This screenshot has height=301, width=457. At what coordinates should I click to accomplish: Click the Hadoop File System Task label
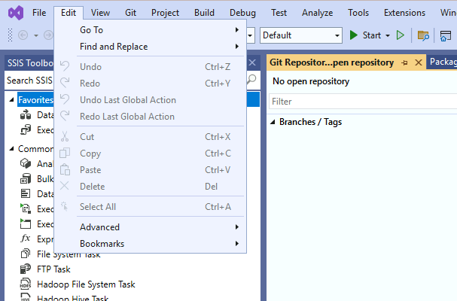[86, 284]
